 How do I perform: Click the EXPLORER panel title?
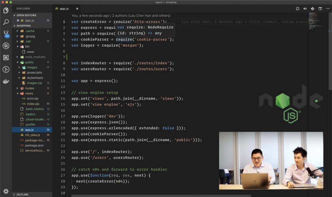coord(23,9)
